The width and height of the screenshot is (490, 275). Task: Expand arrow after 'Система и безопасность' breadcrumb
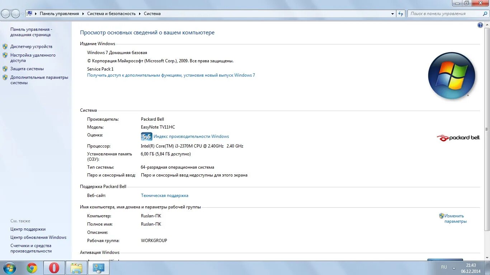140,14
